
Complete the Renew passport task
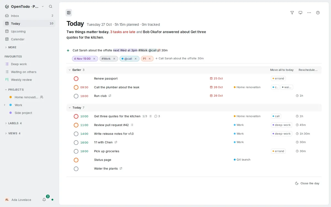(x=76, y=79)
